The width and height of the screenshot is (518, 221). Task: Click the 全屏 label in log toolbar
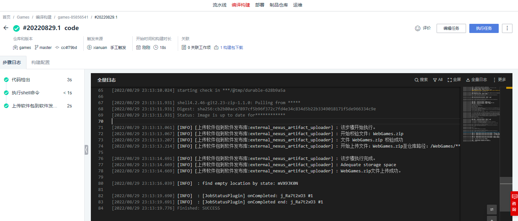point(457,80)
